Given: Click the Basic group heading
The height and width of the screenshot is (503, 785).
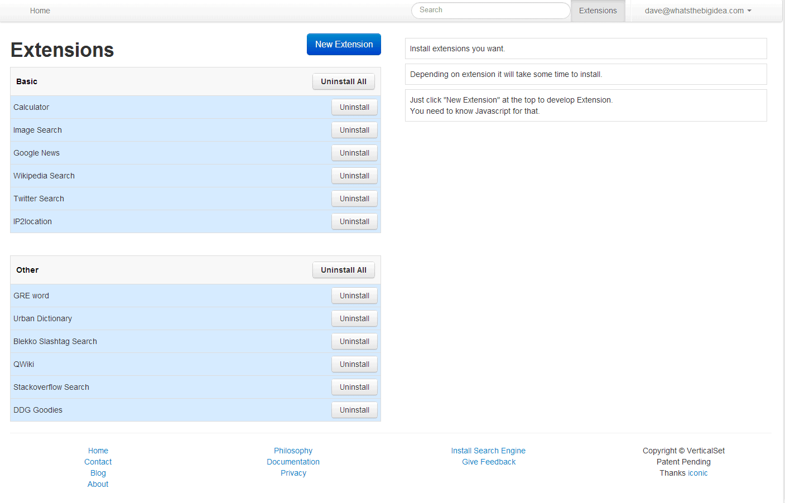Looking at the screenshot, I should pyautogui.click(x=27, y=81).
